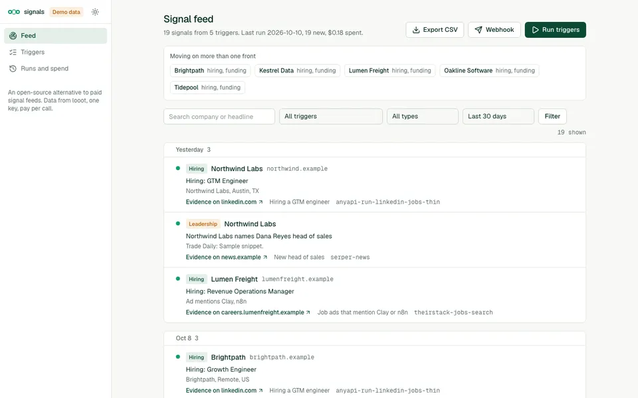This screenshot has height=398, width=638.
Task: Click the green dot beside Northwind Labs Hiring signal
Action: click(x=178, y=168)
